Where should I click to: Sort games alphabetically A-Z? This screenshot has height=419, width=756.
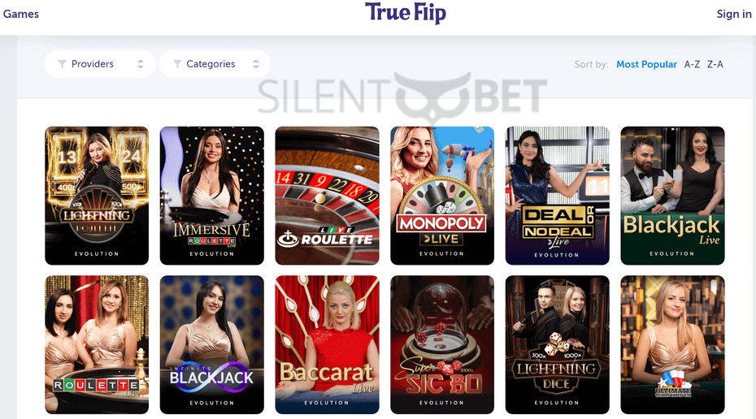point(692,64)
